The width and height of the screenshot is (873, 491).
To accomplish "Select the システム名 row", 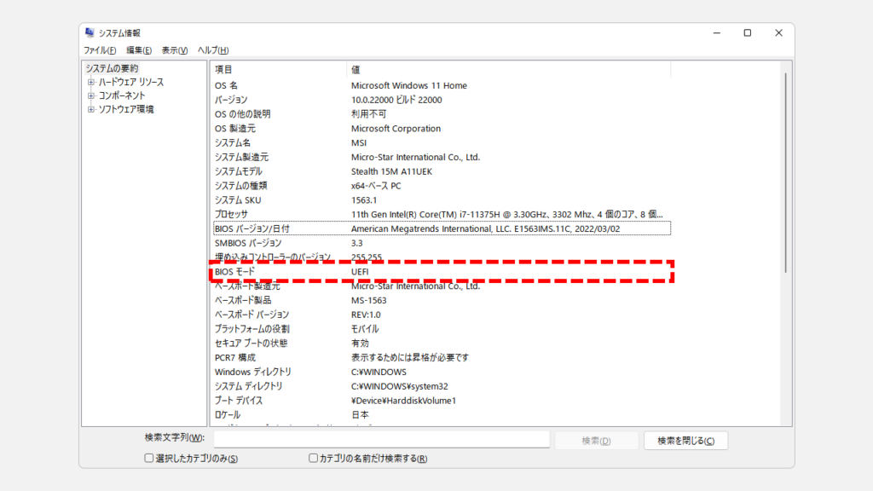I will click(442, 143).
